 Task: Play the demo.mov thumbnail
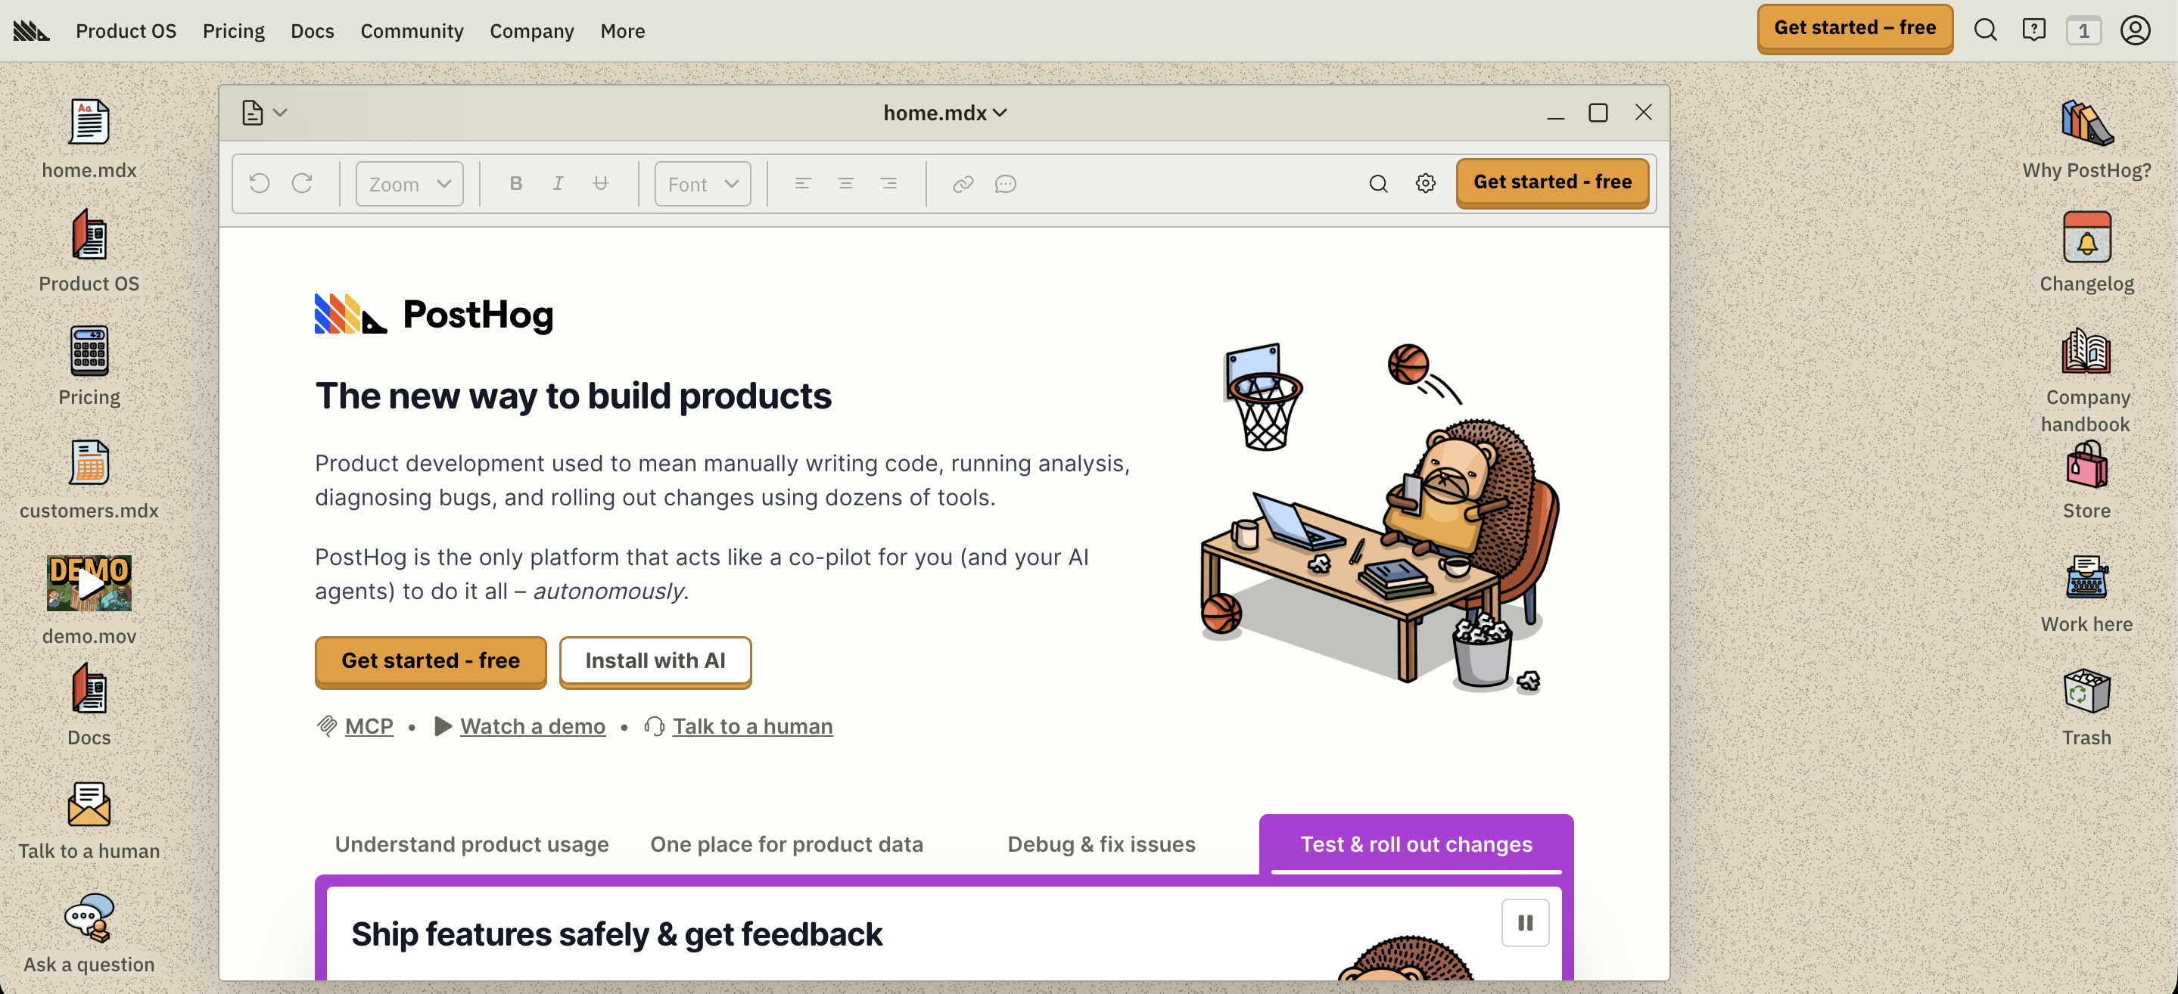[x=89, y=582]
